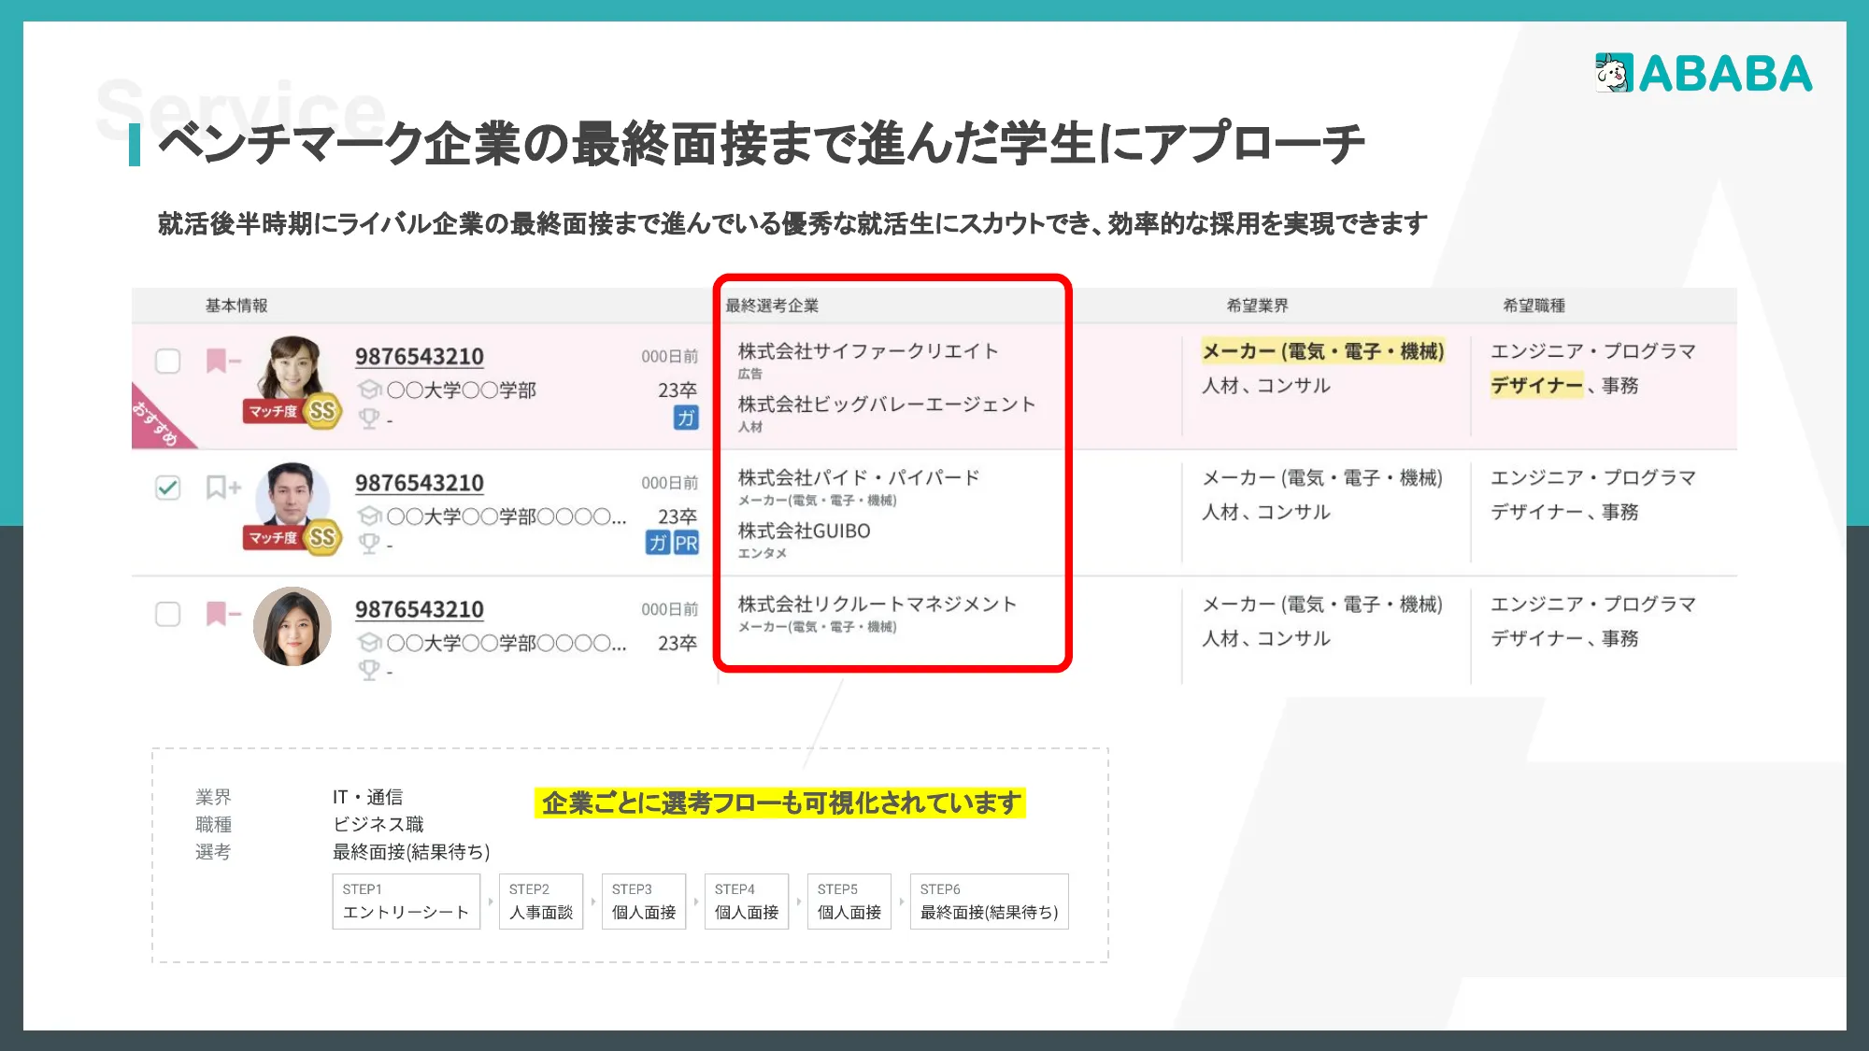The height and width of the screenshot is (1051, 1869).
Task: Select 株式会社ビッグバレーエージェント company name
Action: pos(887,405)
